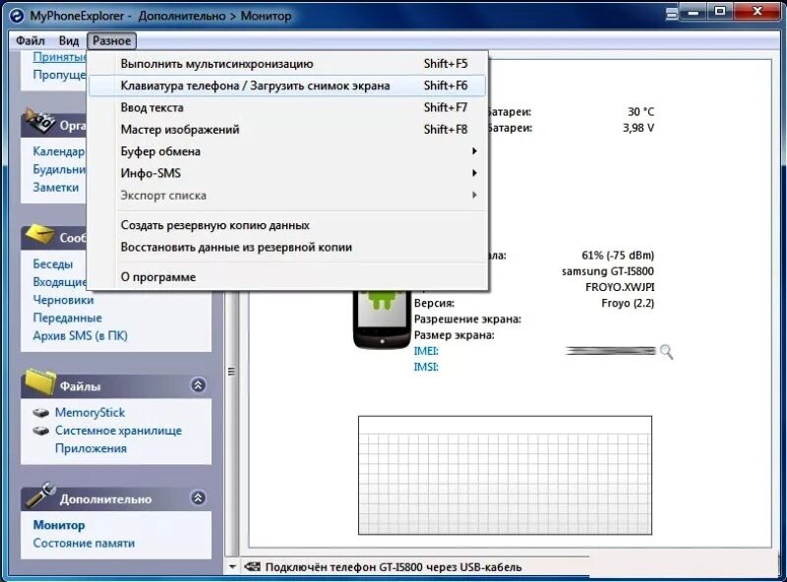Open Беседы in the sidebar
The height and width of the screenshot is (582, 787).
53,263
